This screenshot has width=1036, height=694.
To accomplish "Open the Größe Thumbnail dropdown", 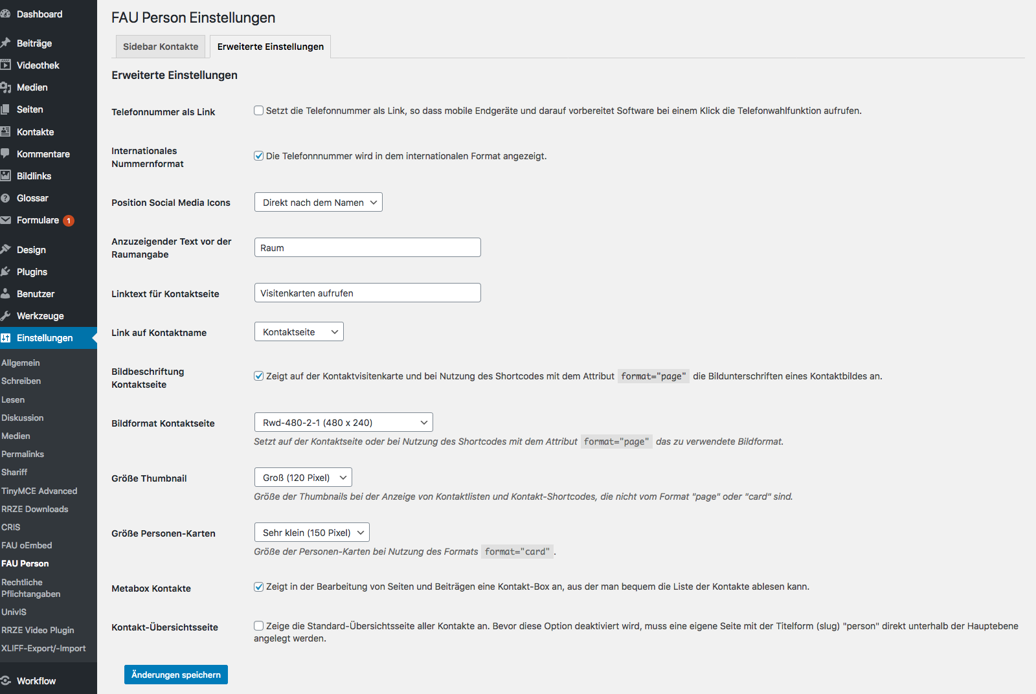I will [303, 478].
